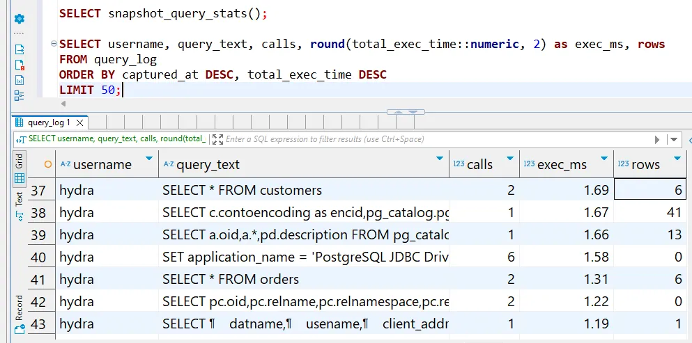
Task: Close the query_log 1 result tab
Action: (x=80, y=122)
